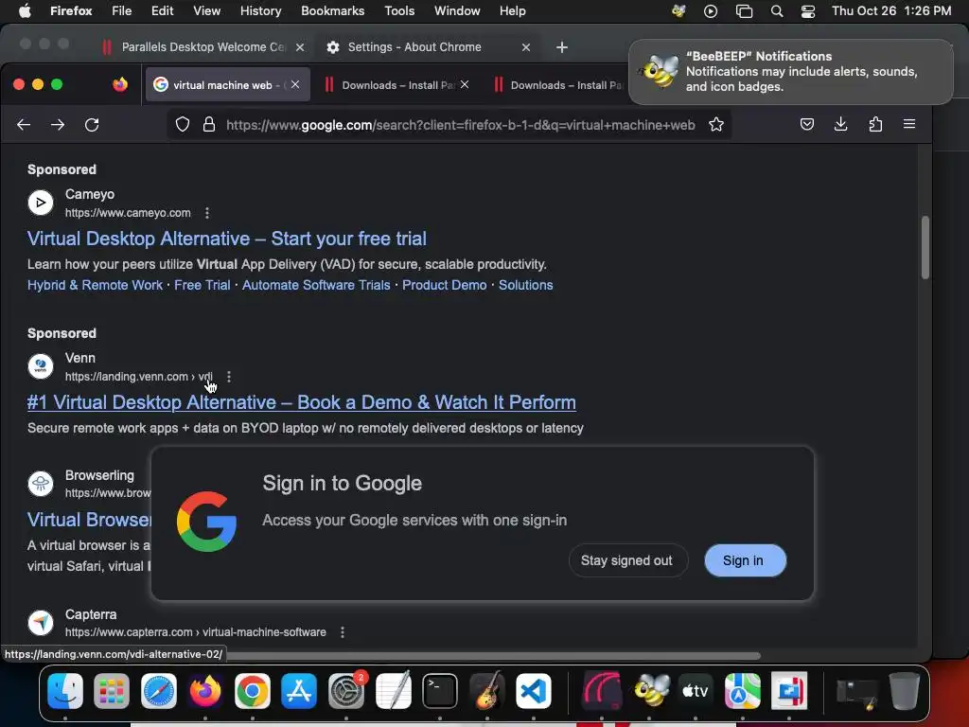Open the Firefox extensions puzzle icon

pos(875,124)
